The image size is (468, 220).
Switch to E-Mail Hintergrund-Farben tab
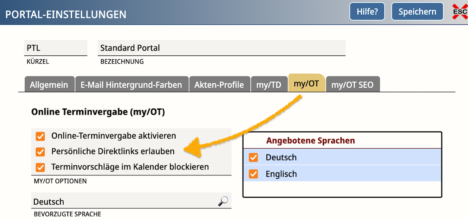(x=131, y=85)
